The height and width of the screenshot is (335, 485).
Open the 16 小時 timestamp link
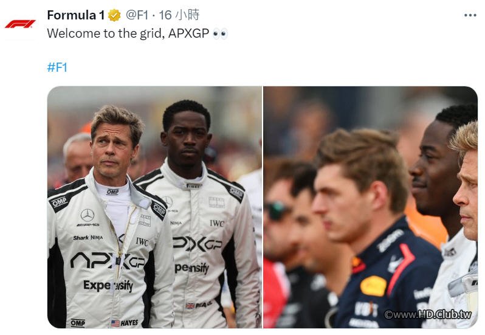pyautogui.click(x=179, y=15)
